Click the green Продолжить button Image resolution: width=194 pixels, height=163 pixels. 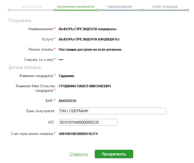pos(114,154)
